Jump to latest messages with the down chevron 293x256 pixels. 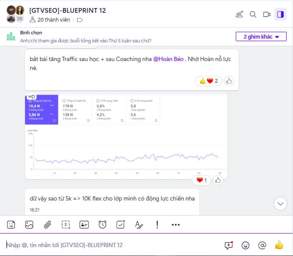(280, 203)
